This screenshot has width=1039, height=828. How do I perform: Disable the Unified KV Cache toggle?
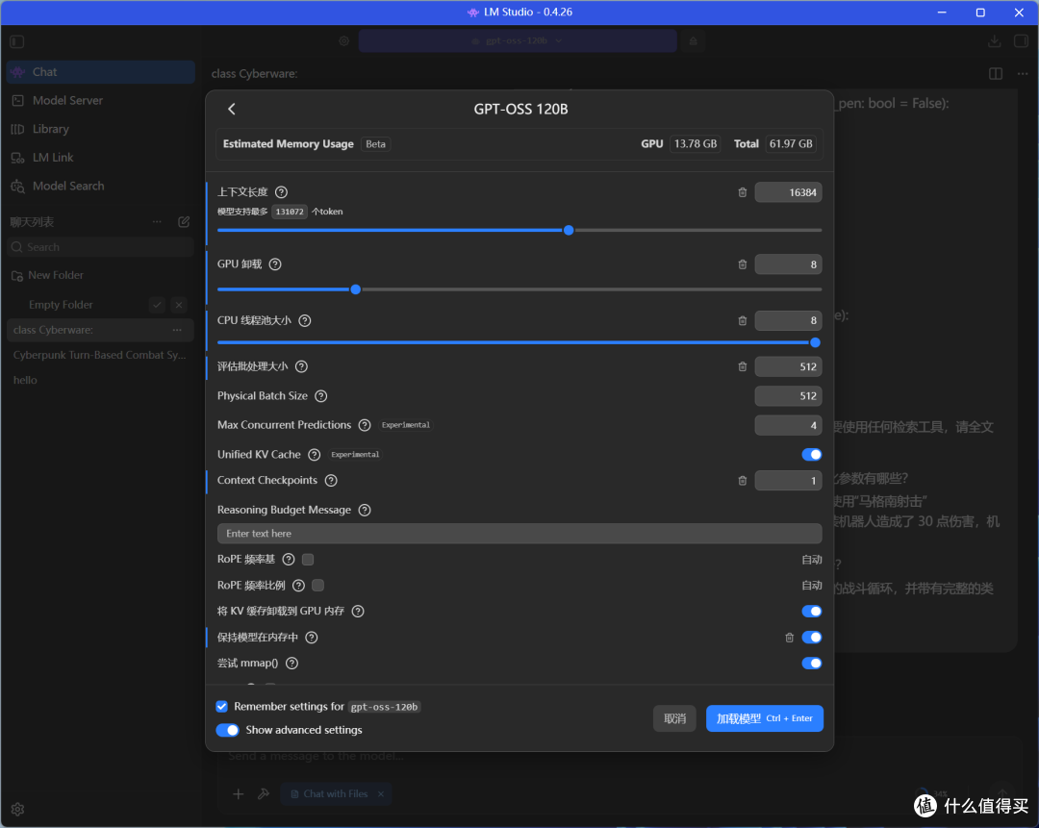pos(812,455)
